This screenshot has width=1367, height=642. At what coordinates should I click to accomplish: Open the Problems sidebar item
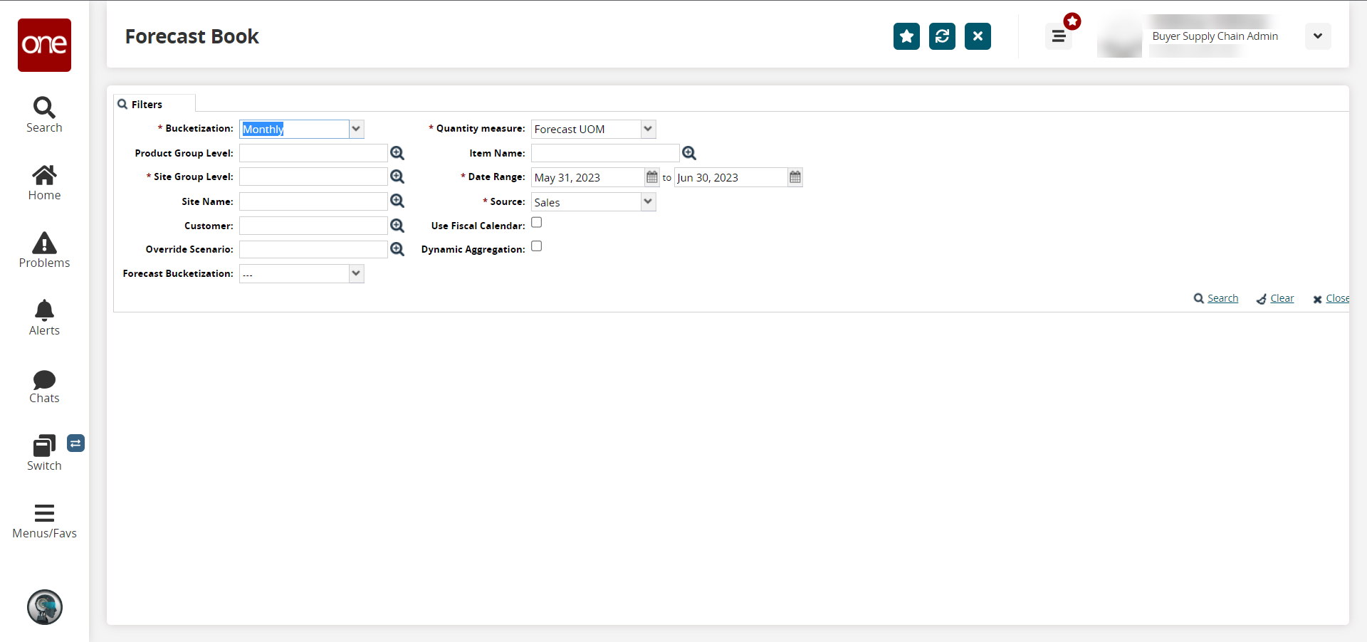coord(44,251)
